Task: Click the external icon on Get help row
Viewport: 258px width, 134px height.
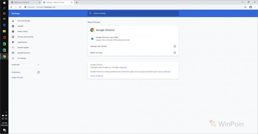Action: tap(175, 46)
